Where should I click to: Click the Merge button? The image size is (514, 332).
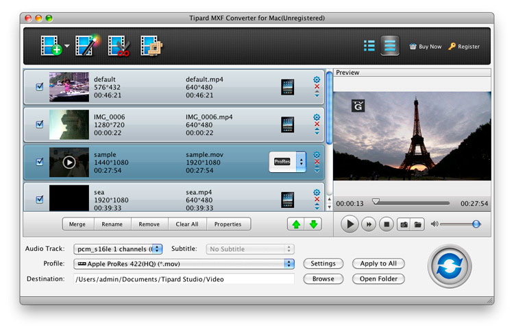point(77,224)
